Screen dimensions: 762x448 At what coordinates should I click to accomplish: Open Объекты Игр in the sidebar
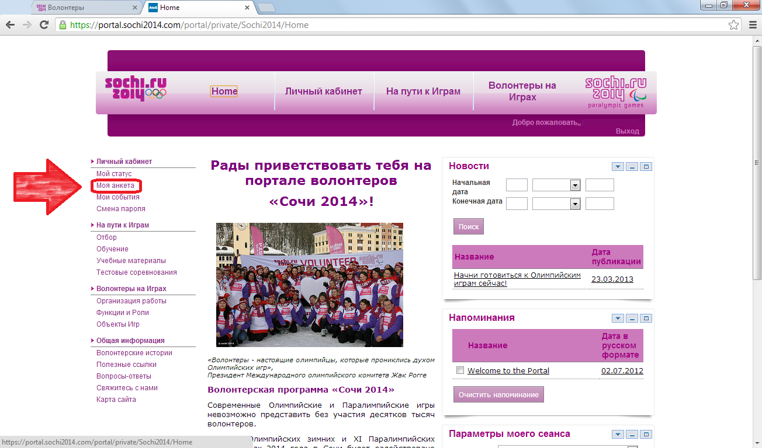pos(118,324)
